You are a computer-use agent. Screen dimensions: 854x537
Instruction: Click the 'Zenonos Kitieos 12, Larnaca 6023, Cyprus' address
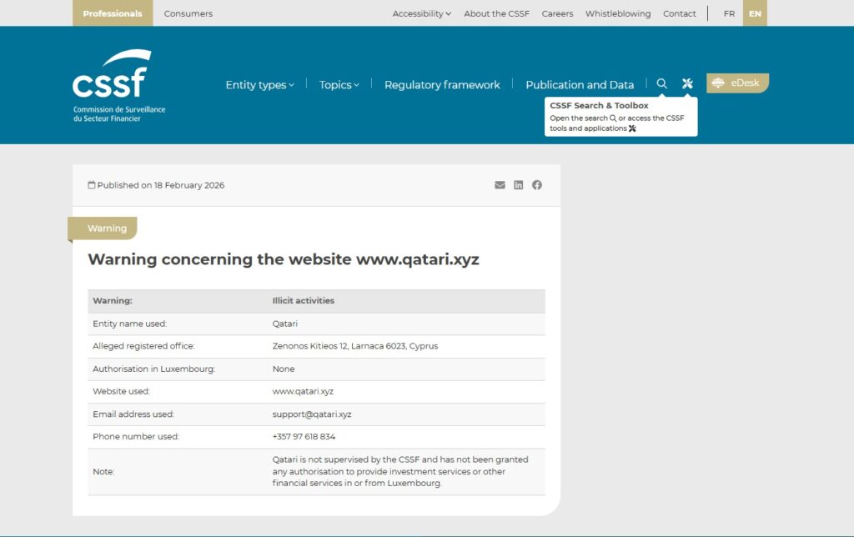click(x=355, y=346)
